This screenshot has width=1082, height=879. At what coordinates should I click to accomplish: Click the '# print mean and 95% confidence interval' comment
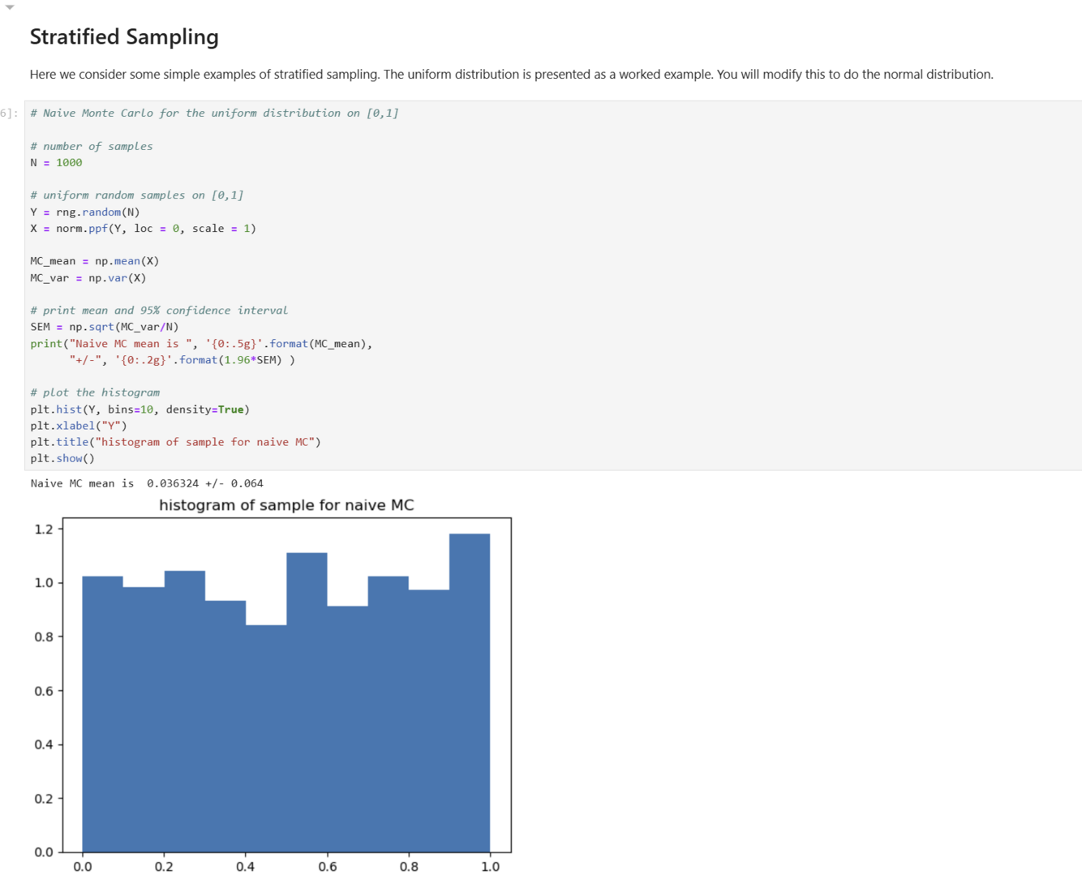point(159,311)
